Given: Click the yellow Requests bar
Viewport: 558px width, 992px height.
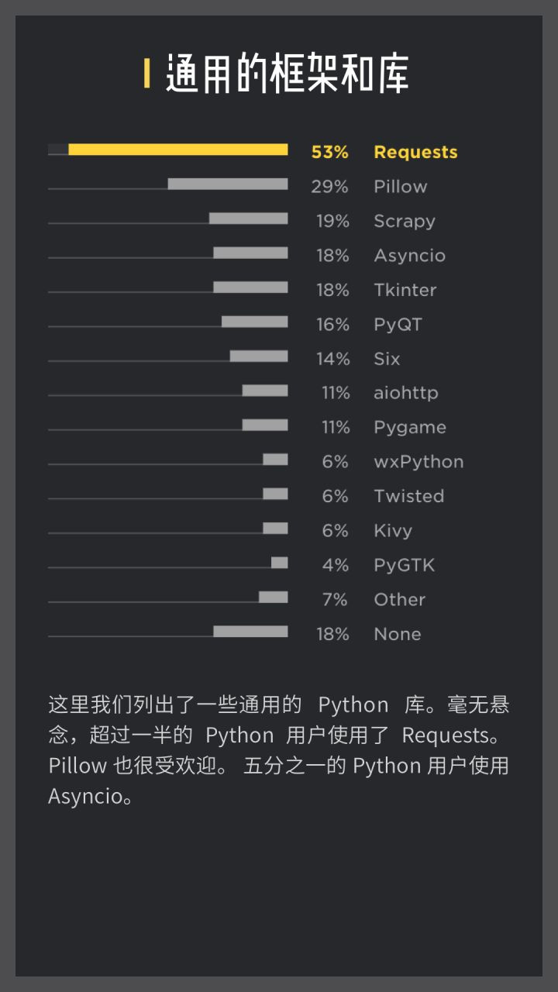Looking at the screenshot, I should (178, 150).
